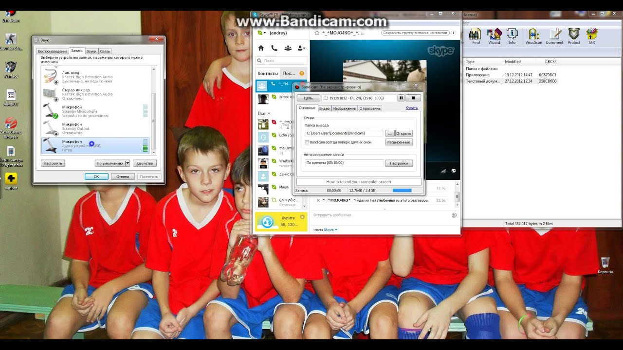Switch to the Звуки tab

92,51
